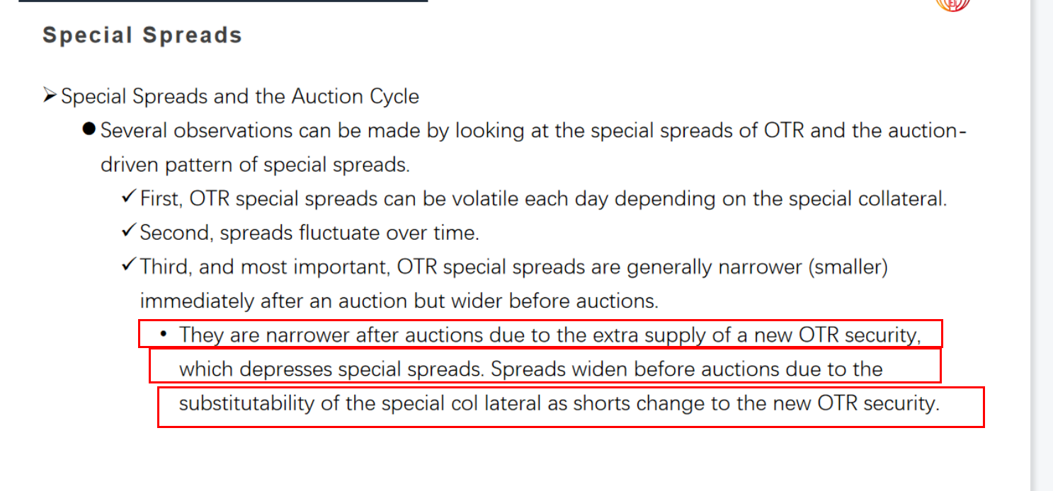Click the checkmark before Third, and most important
This screenshot has height=491, width=1053.
point(129,265)
